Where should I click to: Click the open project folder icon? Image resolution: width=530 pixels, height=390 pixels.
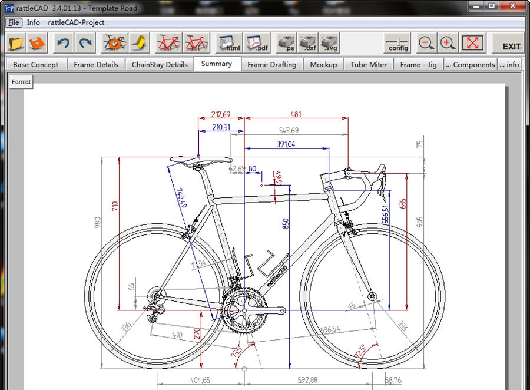(x=16, y=44)
